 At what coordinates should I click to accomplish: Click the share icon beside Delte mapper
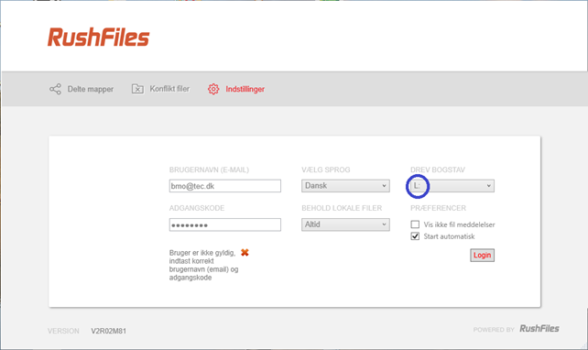55,89
